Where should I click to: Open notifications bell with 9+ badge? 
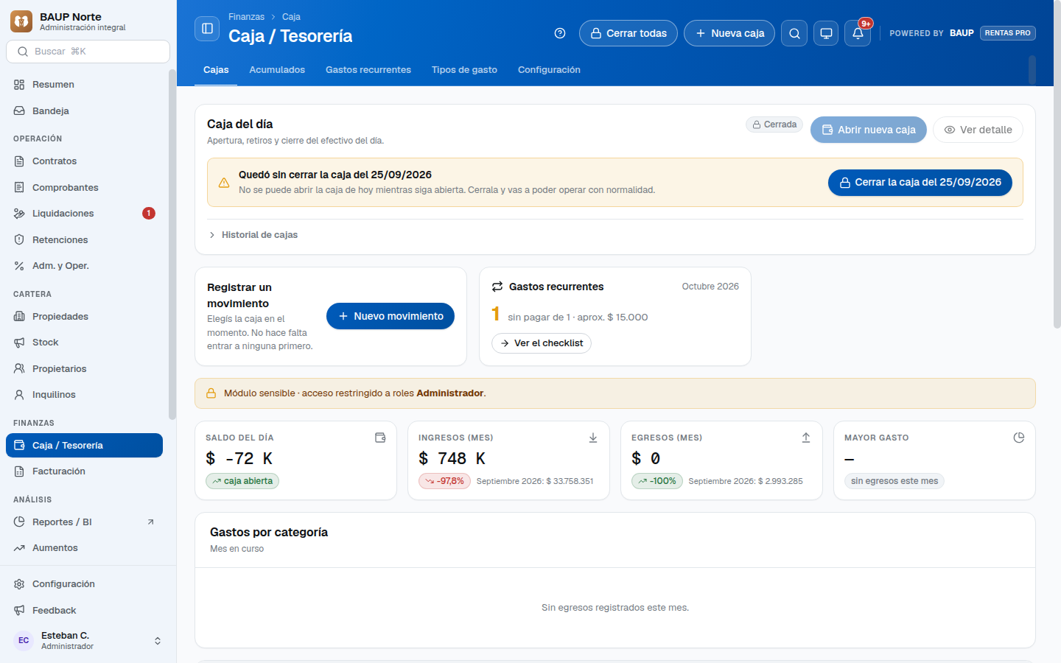tap(858, 33)
